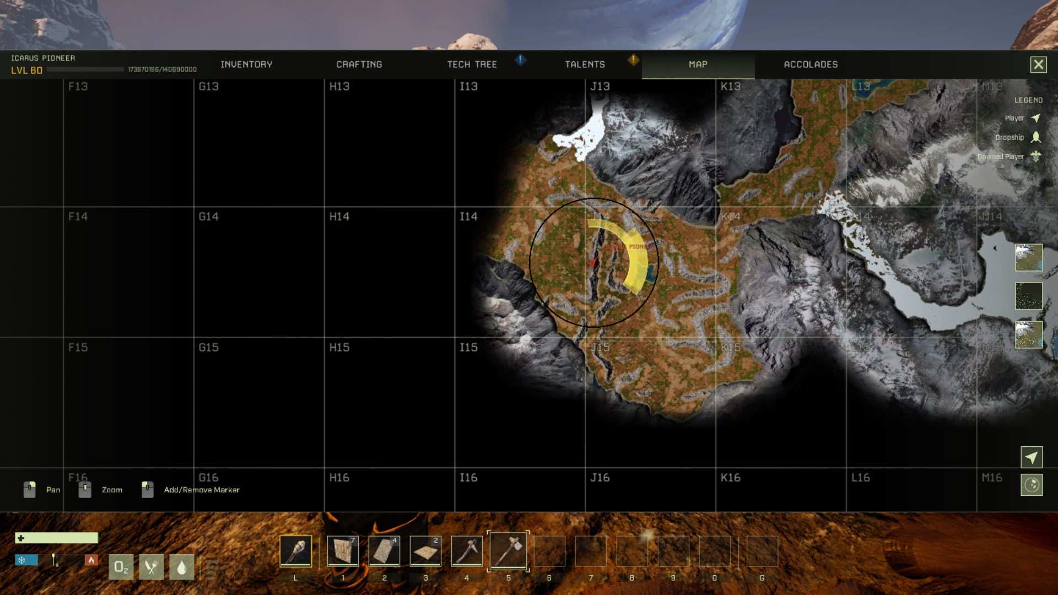
Task: Select the top terrain map thumbnail
Action: [x=1028, y=257]
